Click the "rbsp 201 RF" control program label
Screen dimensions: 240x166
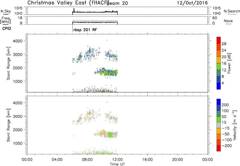85,30
